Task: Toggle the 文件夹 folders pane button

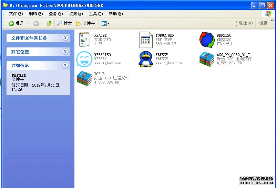Action: click(85, 23)
